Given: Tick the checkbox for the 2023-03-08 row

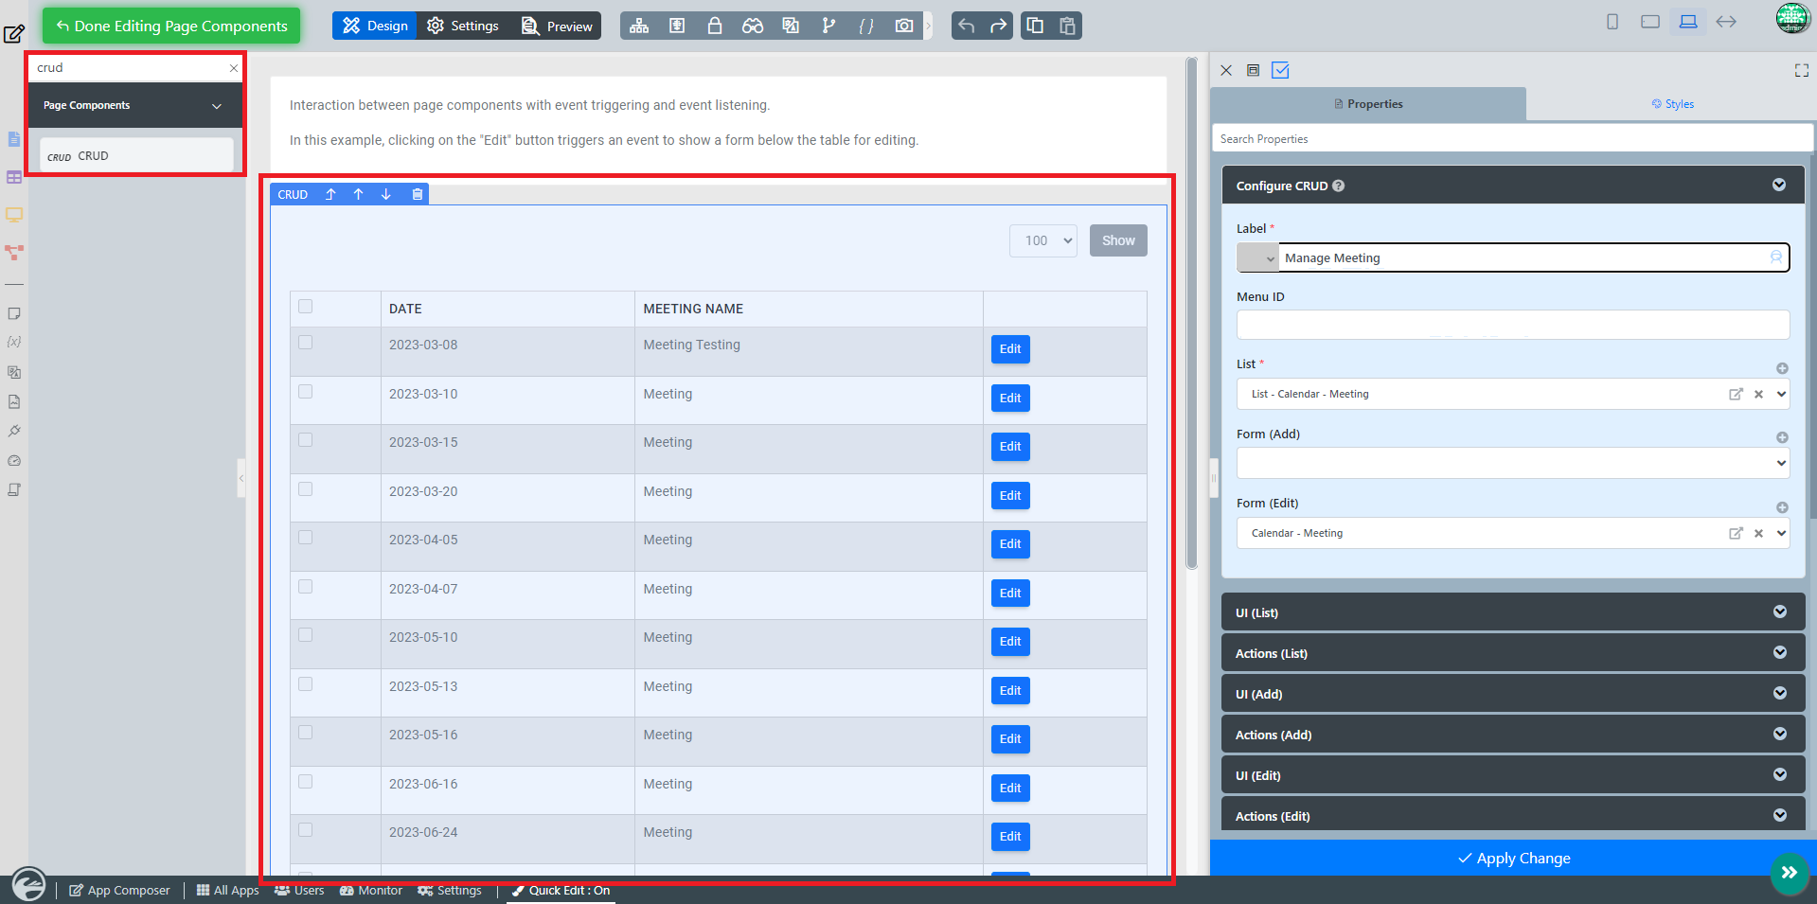Looking at the screenshot, I should pos(305,343).
